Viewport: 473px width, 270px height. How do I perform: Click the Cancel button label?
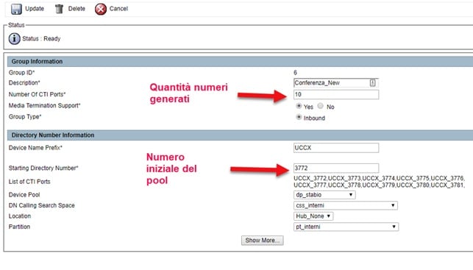[118, 9]
